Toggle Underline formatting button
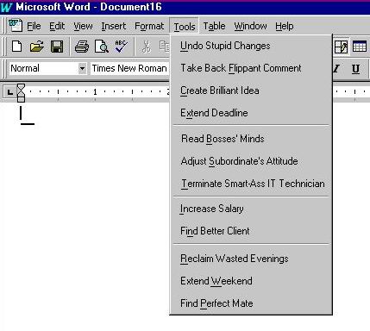Screen dimensions: 370x331 (x=355, y=69)
